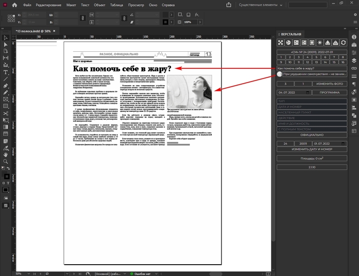
Task: Activate the Zoom magnifier tool
Action: click(x=5, y=161)
